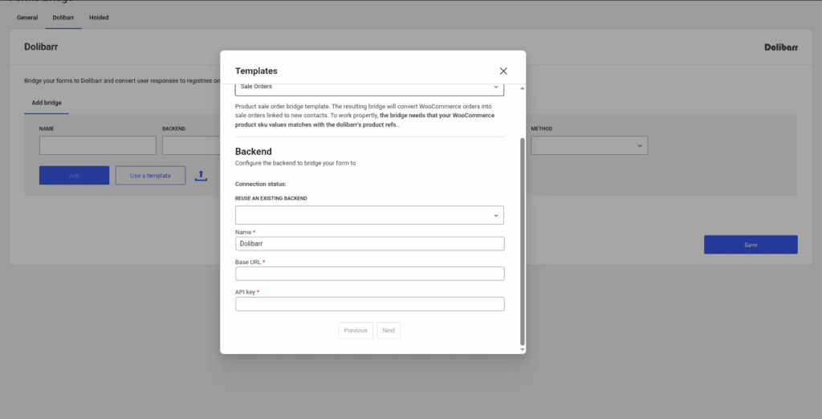This screenshot has width=822, height=419.
Task: Click the Dolibarr panel heading
Action: pos(41,47)
